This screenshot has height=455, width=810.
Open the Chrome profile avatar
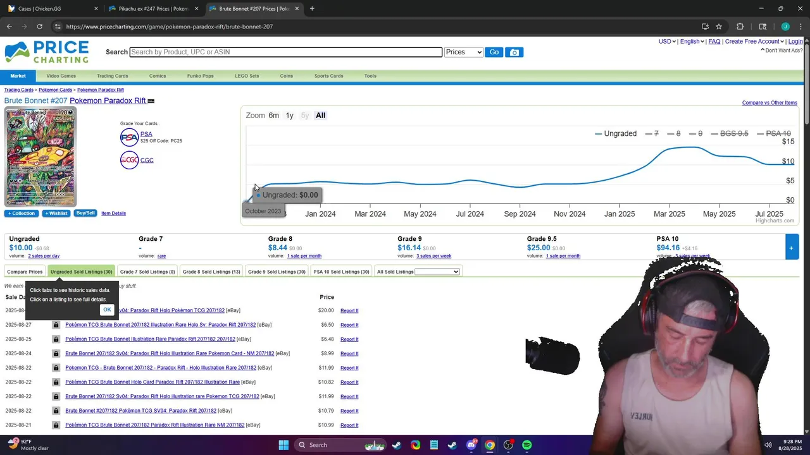(x=785, y=27)
